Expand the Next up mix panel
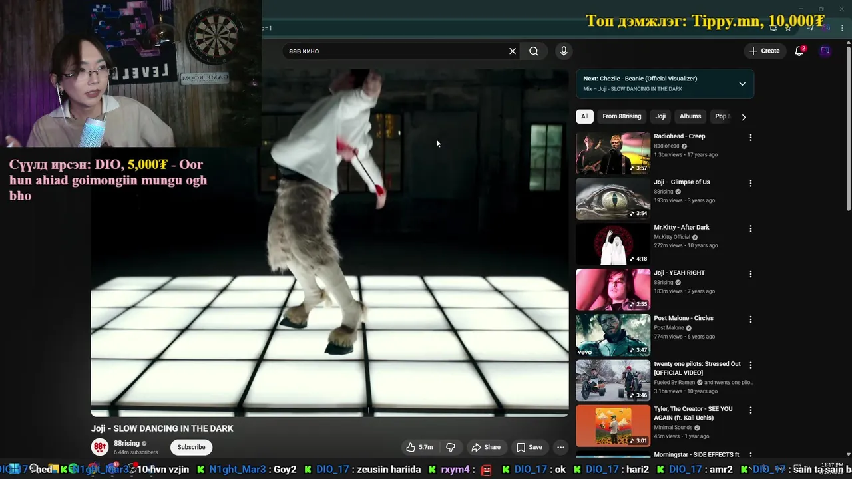This screenshot has width=852, height=479. tap(742, 84)
